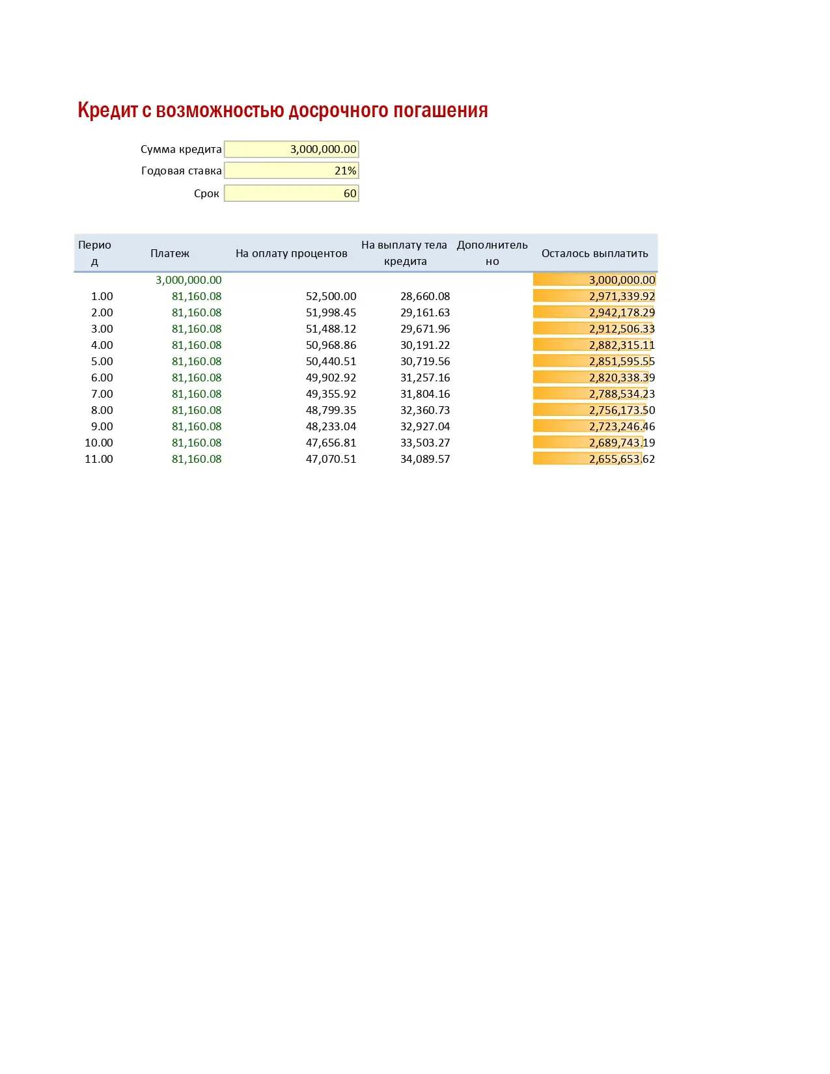830x1074 pixels.
Task: Click the balance cell 2,851,595.55
Action: tap(594, 361)
